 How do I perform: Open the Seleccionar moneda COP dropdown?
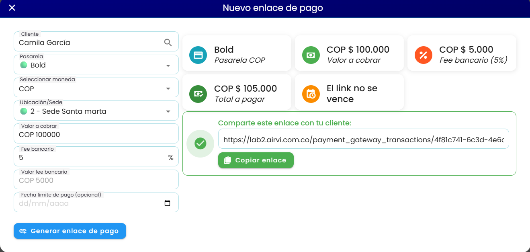point(96,88)
